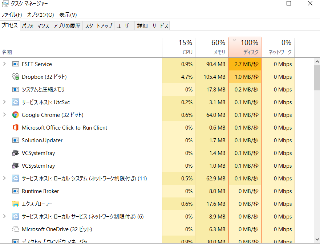Sort by the ディスク column header
Screen dimensions: 320x249
pyautogui.click(x=245, y=48)
